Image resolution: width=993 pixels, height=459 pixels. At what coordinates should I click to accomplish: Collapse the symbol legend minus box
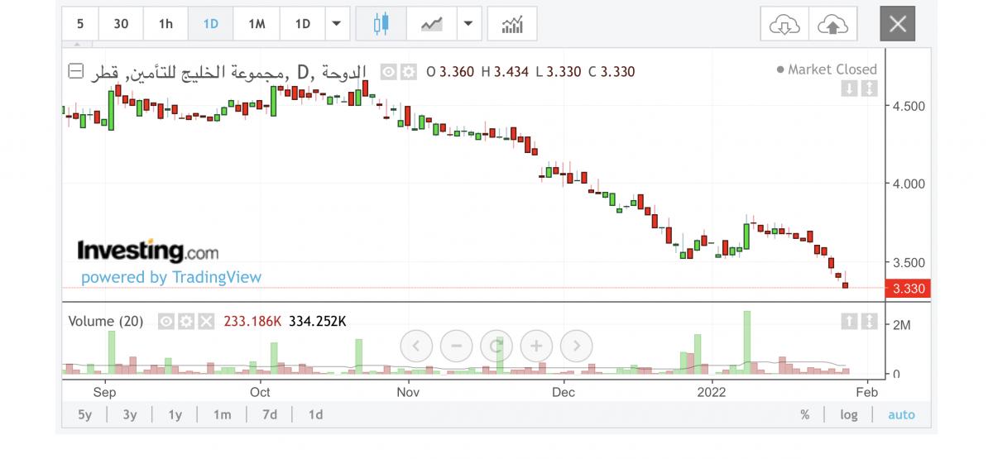(75, 71)
